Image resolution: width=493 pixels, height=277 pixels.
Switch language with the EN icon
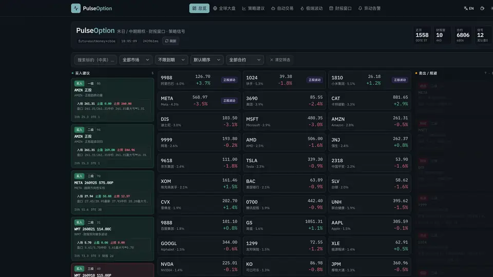click(468, 9)
